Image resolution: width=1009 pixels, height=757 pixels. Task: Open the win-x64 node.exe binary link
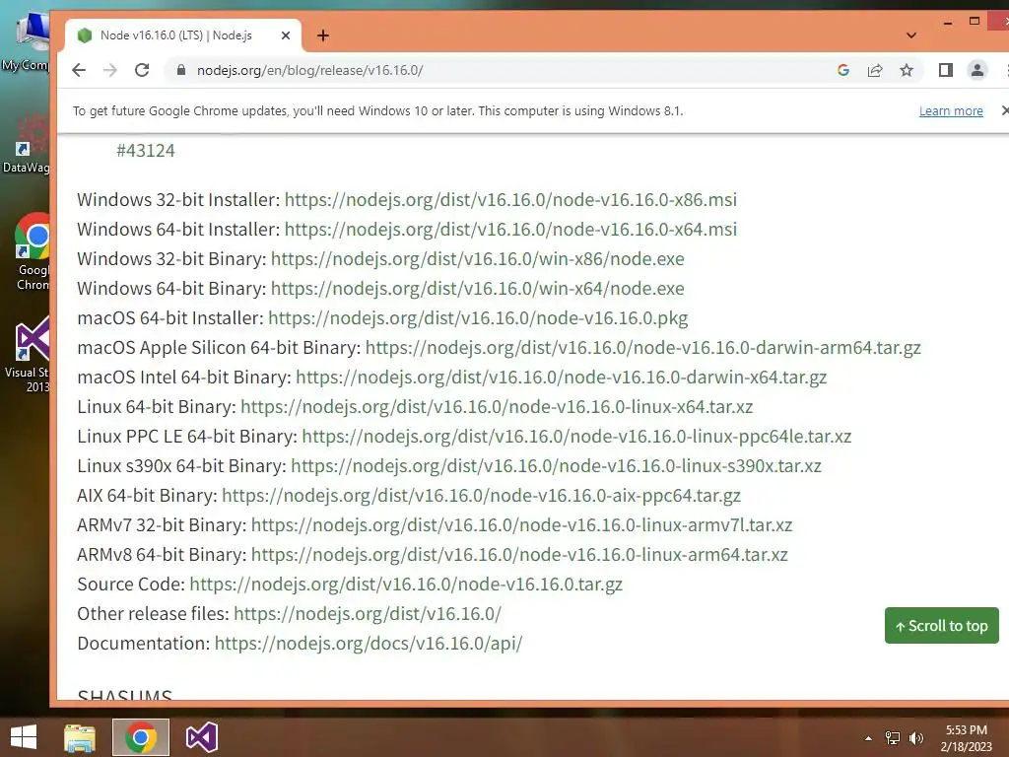coord(478,289)
